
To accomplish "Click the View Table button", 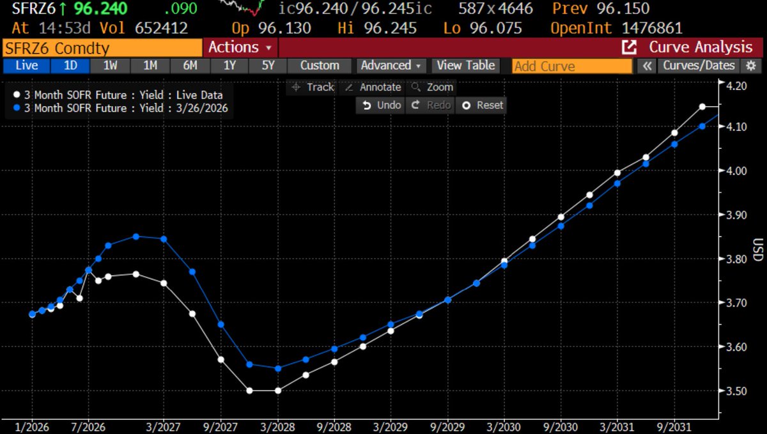I will point(466,65).
